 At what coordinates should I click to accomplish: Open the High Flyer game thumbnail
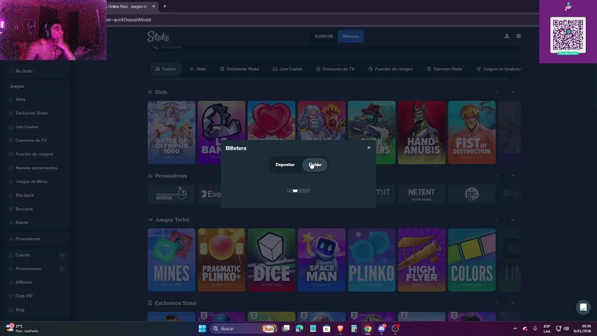coord(422,260)
